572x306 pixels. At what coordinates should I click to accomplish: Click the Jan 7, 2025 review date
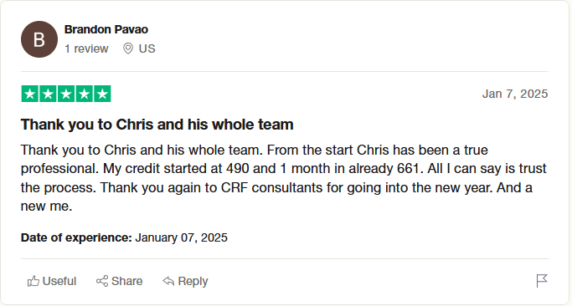(515, 94)
